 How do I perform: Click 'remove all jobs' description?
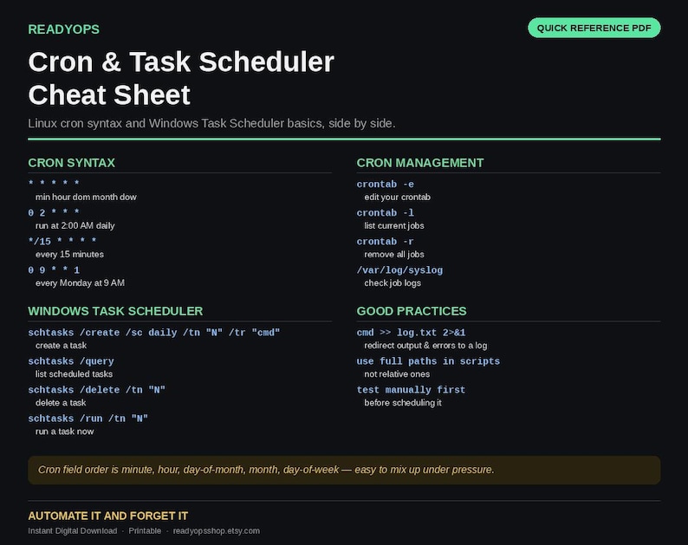pos(394,254)
